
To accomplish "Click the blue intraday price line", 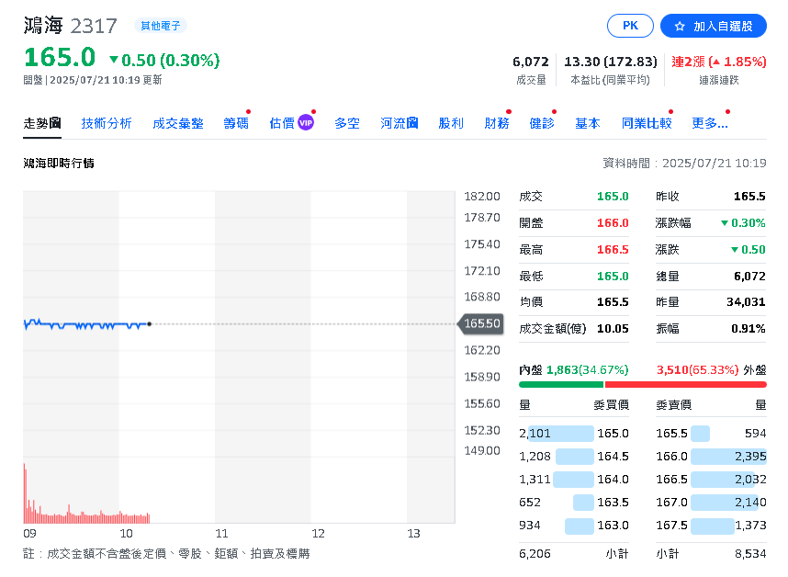I will (86, 324).
